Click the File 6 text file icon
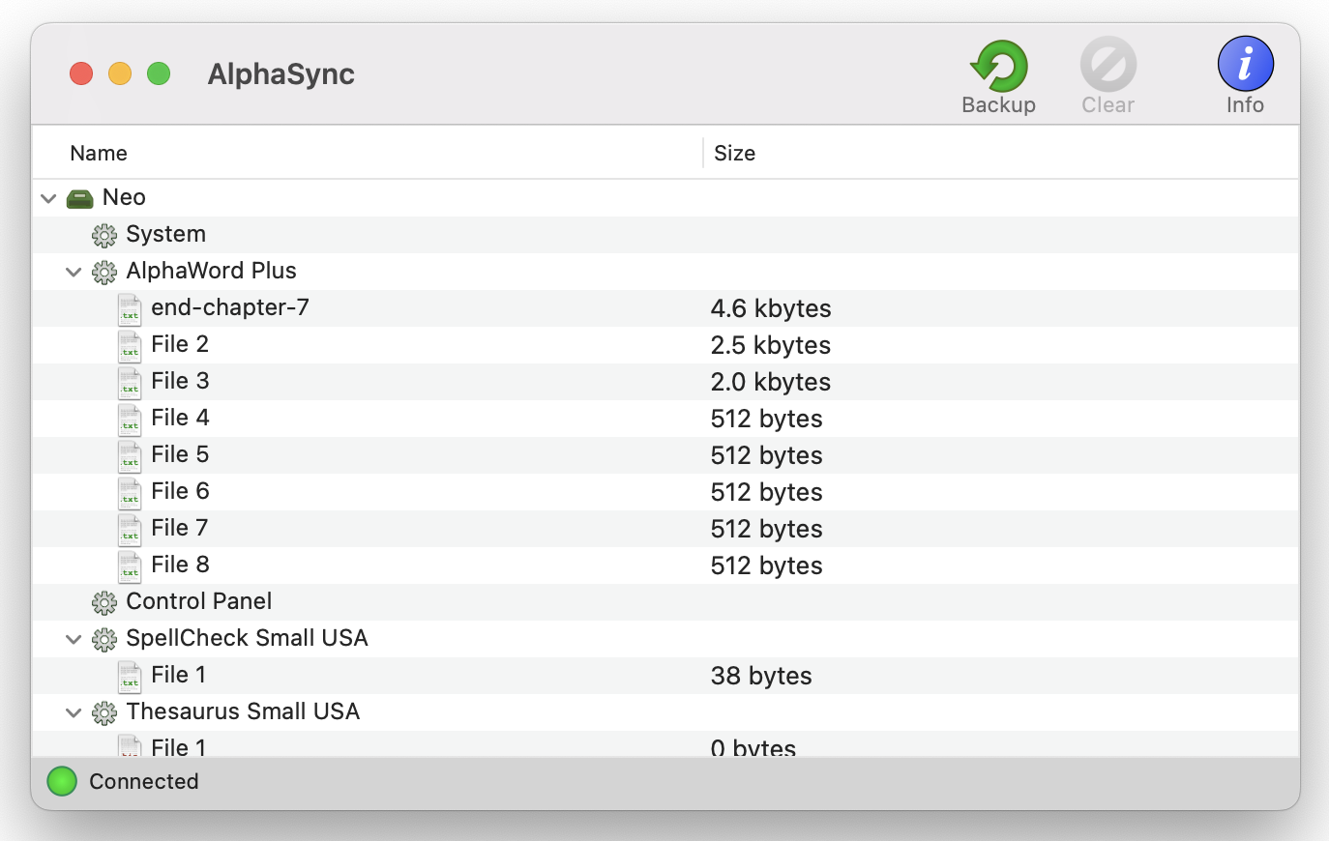This screenshot has height=841, width=1329. (130, 493)
